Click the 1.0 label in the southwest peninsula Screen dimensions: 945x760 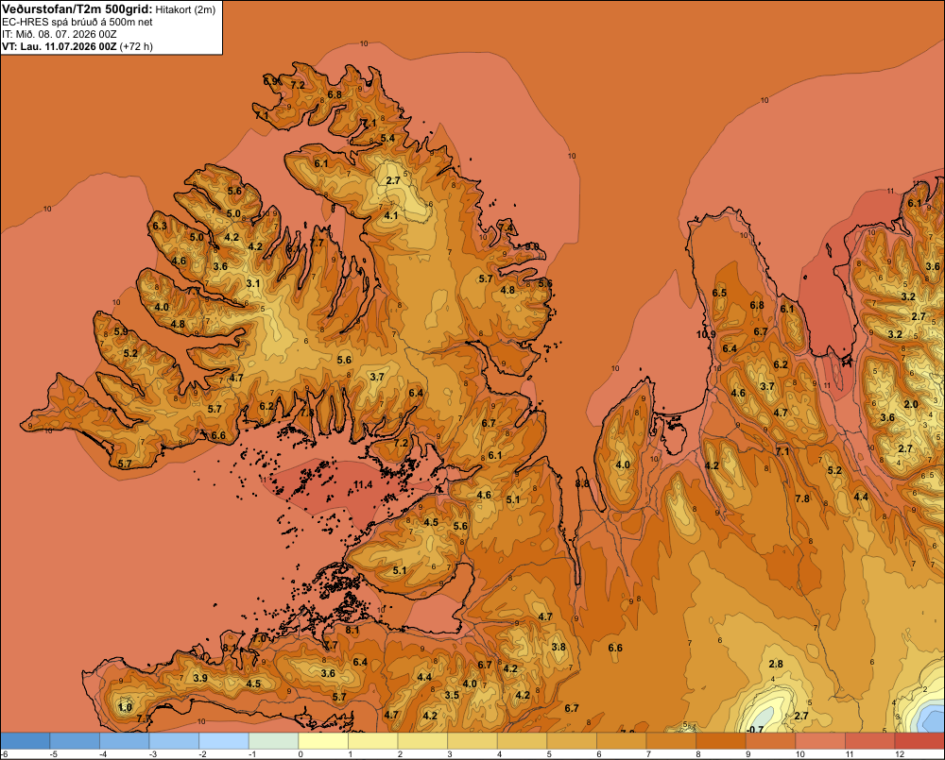(125, 708)
